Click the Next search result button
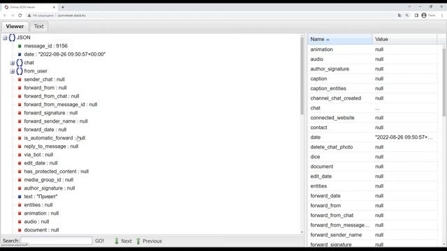The width and height of the screenshot is (447, 251). (123, 241)
